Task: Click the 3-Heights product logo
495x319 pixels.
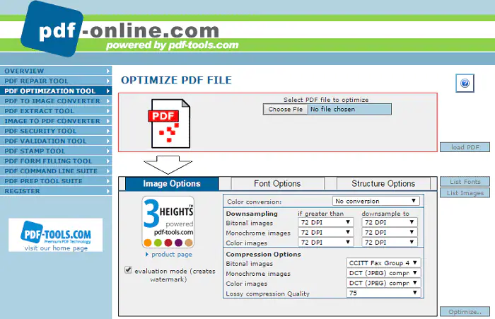Action: coord(168,221)
